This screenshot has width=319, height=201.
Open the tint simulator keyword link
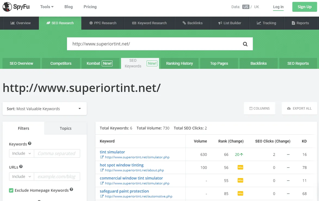coord(112,152)
